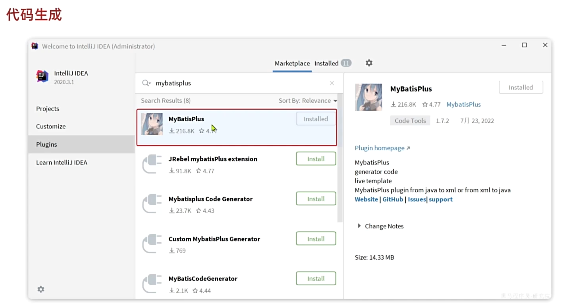Click the Custom MybatisPlus Generator plug icon

pyautogui.click(x=152, y=244)
